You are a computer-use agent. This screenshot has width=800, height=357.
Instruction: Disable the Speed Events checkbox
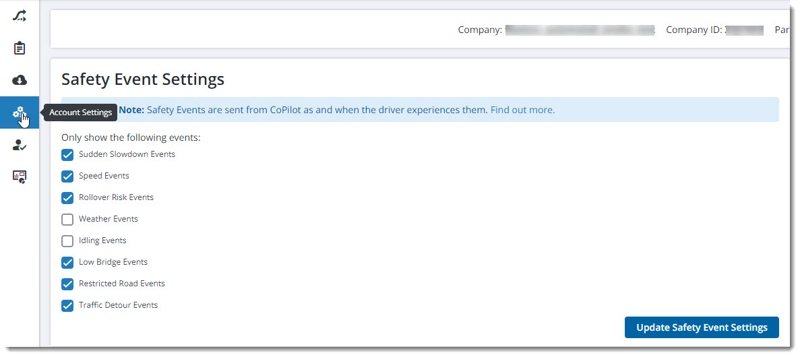click(x=67, y=176)
